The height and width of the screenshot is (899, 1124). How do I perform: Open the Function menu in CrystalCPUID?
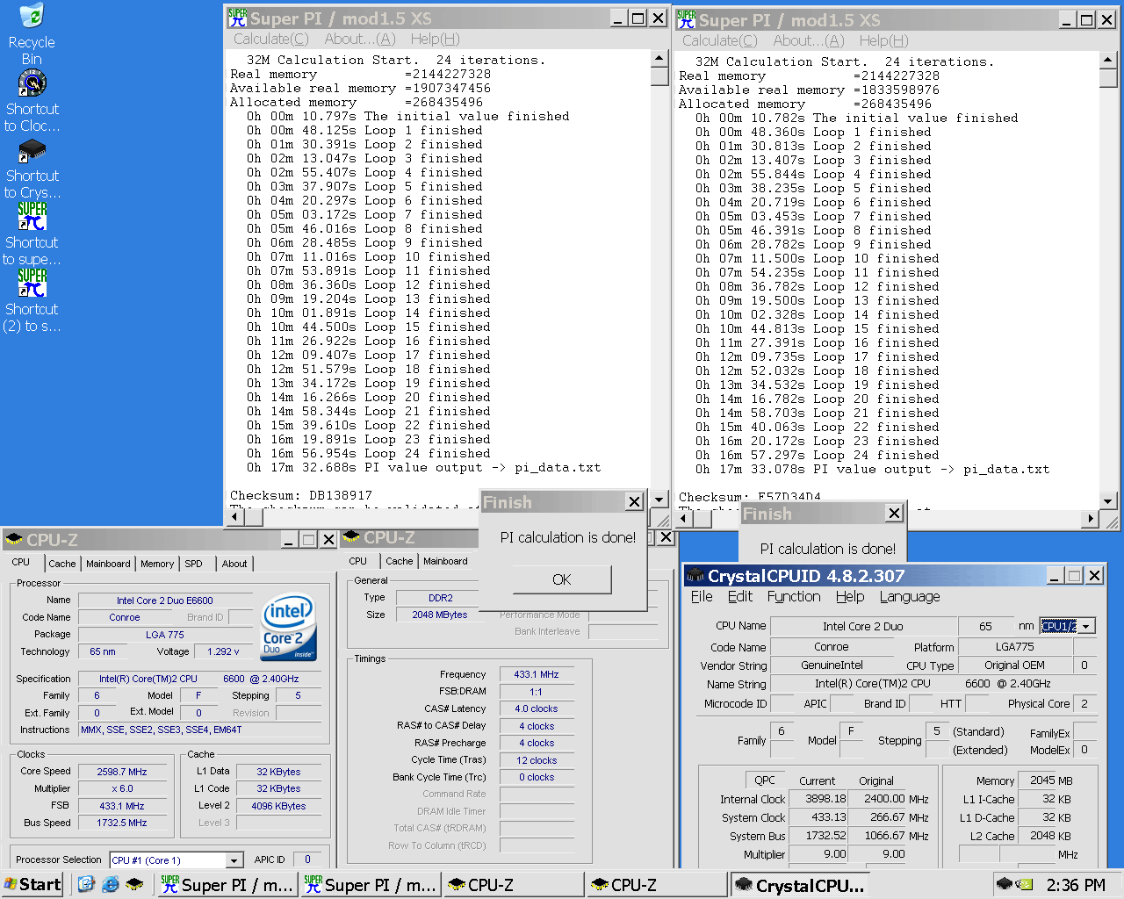point(794,597)
